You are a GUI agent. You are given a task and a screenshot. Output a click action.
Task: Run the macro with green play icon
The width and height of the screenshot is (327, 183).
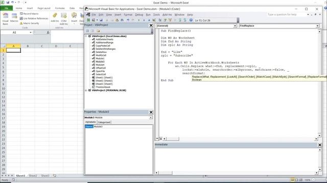[x=139, y=20]
